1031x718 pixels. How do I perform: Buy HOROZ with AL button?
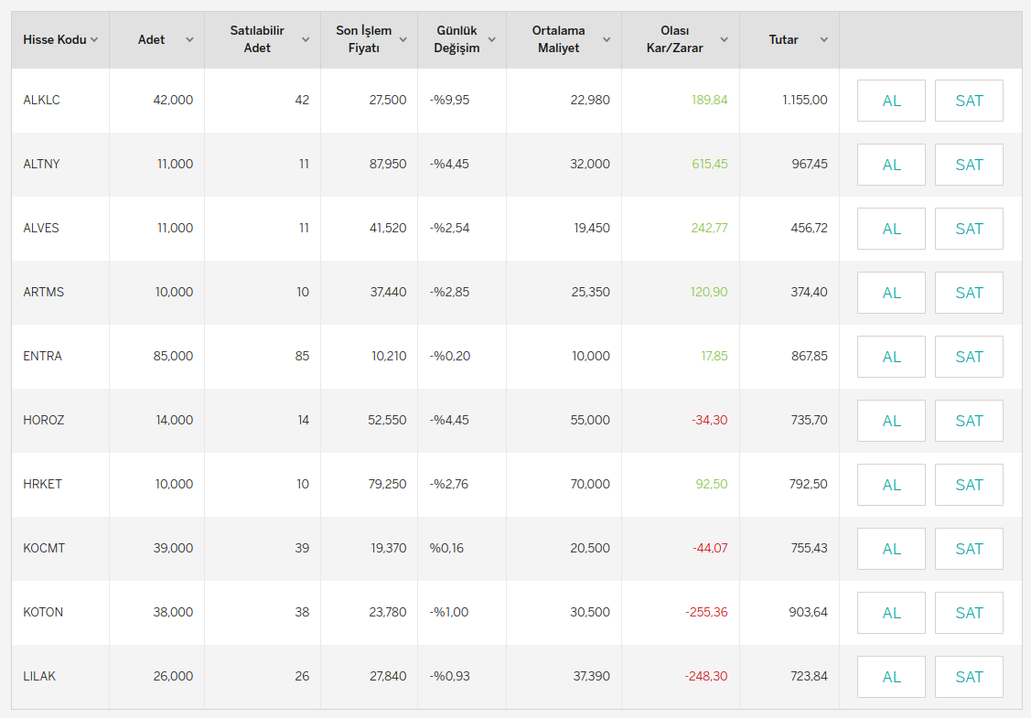tap(891, 421)
